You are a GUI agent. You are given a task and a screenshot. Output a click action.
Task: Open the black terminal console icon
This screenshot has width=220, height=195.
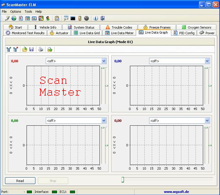(x=73, y=18)
